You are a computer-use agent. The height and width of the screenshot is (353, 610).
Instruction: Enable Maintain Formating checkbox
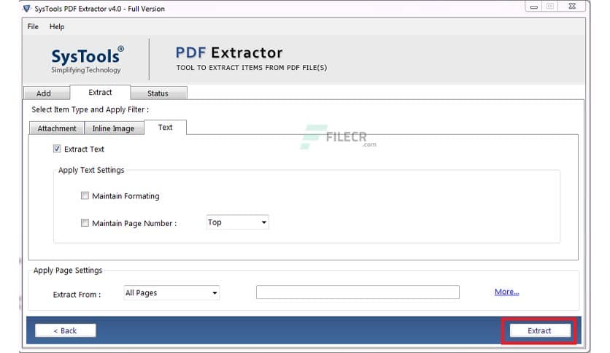pos(85,195)
